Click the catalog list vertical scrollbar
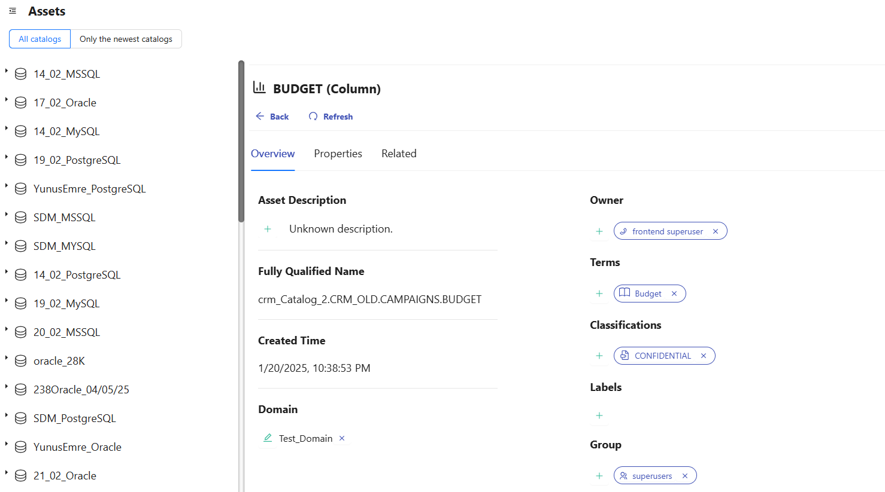The height and width of the screenshot is (492, 885). [x=241, y=141]
